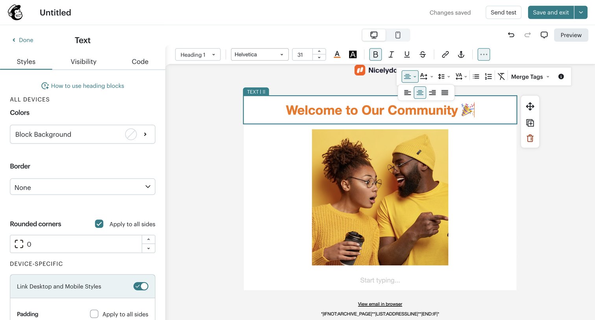The width and height of the screenshot is (595, 320).
Task: Clear text formatting
Action: pyautogui.click(x=501, y=77)
